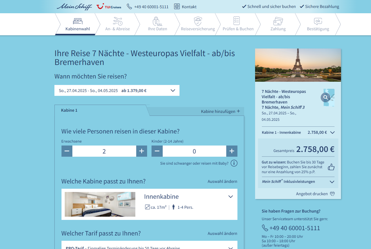
Task: Click the checklist icon for Prüfen & Buchen
Action: click(x=236, y=21)
